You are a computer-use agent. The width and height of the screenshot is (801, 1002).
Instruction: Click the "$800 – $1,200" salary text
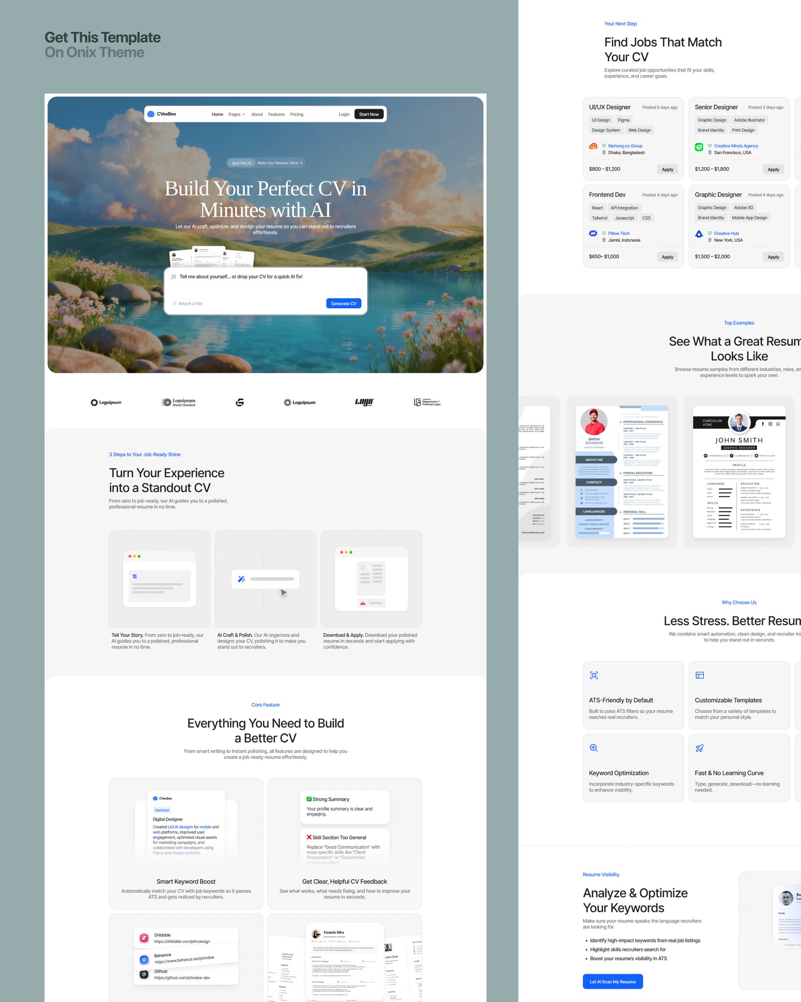tap(604, 169)
